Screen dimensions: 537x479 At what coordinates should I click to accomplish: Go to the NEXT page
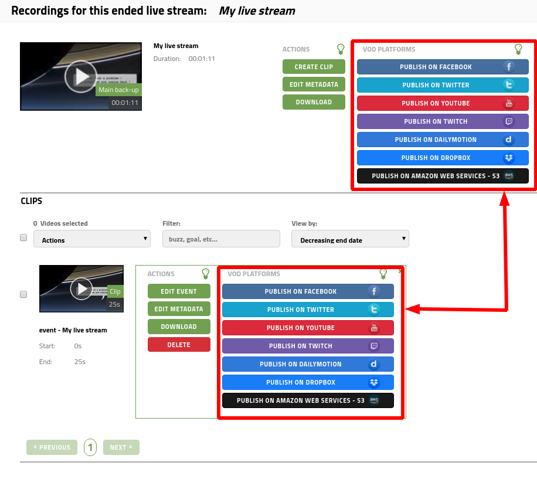[121, 447]
